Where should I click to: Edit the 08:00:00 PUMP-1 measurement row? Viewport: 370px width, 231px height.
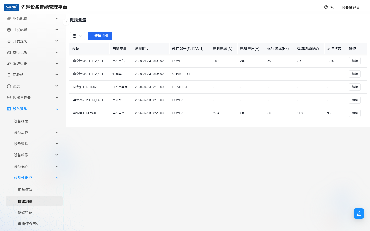(355, 61)
